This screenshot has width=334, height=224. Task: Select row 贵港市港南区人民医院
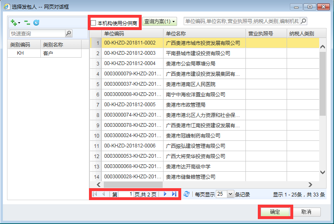(205, 84)
